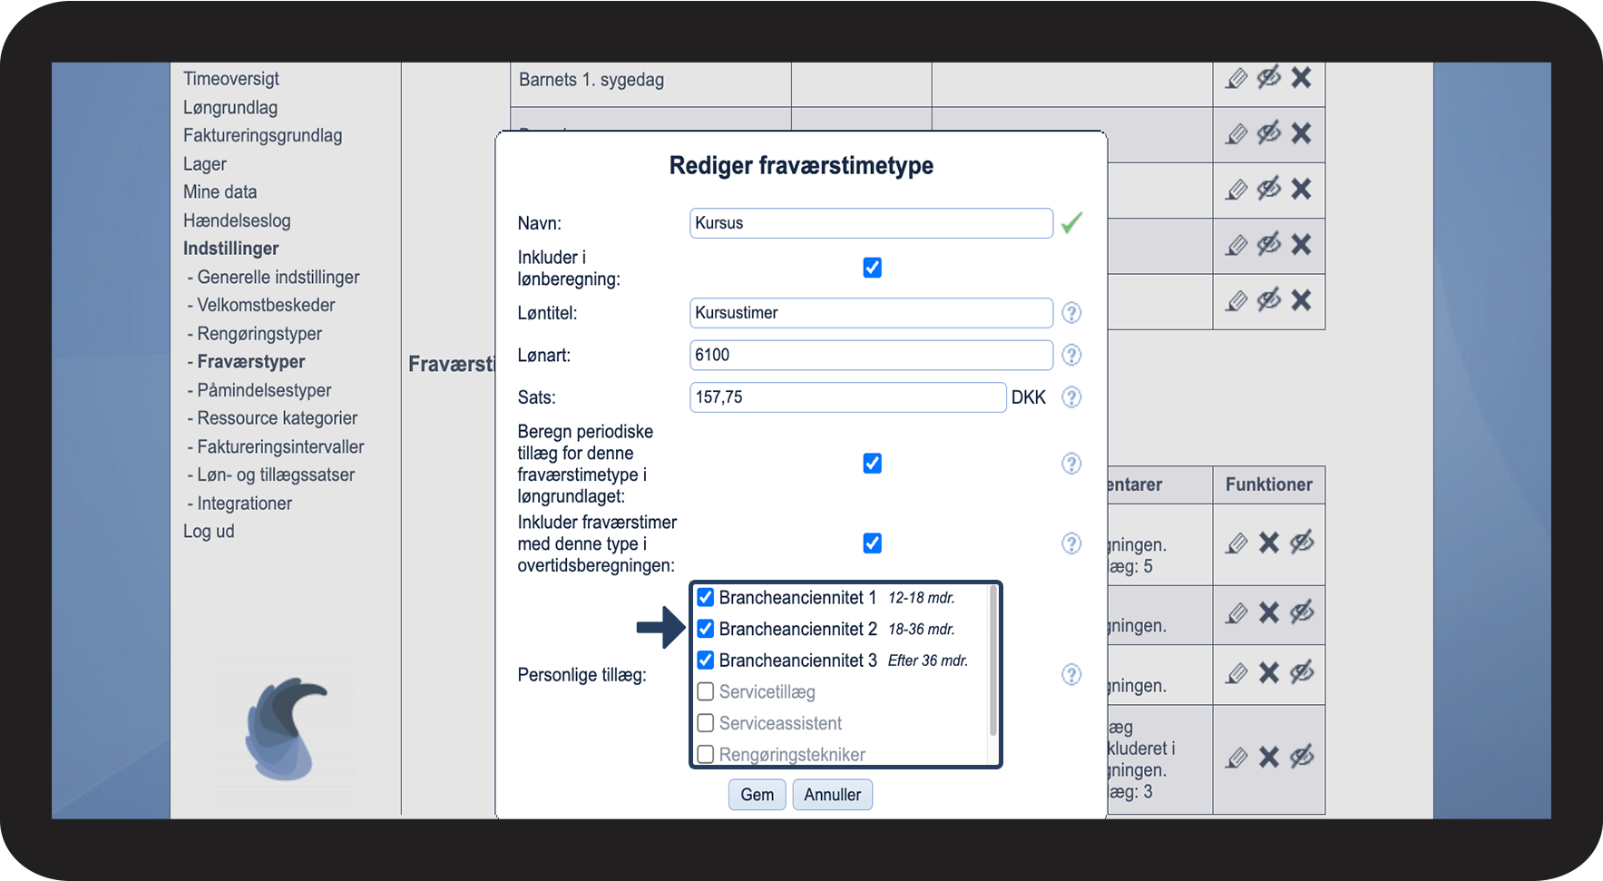The width and height of the screenshot is (1603, 881).
Task: Click the Personlige tillæg list scrollbar
Action: [992, 662]
